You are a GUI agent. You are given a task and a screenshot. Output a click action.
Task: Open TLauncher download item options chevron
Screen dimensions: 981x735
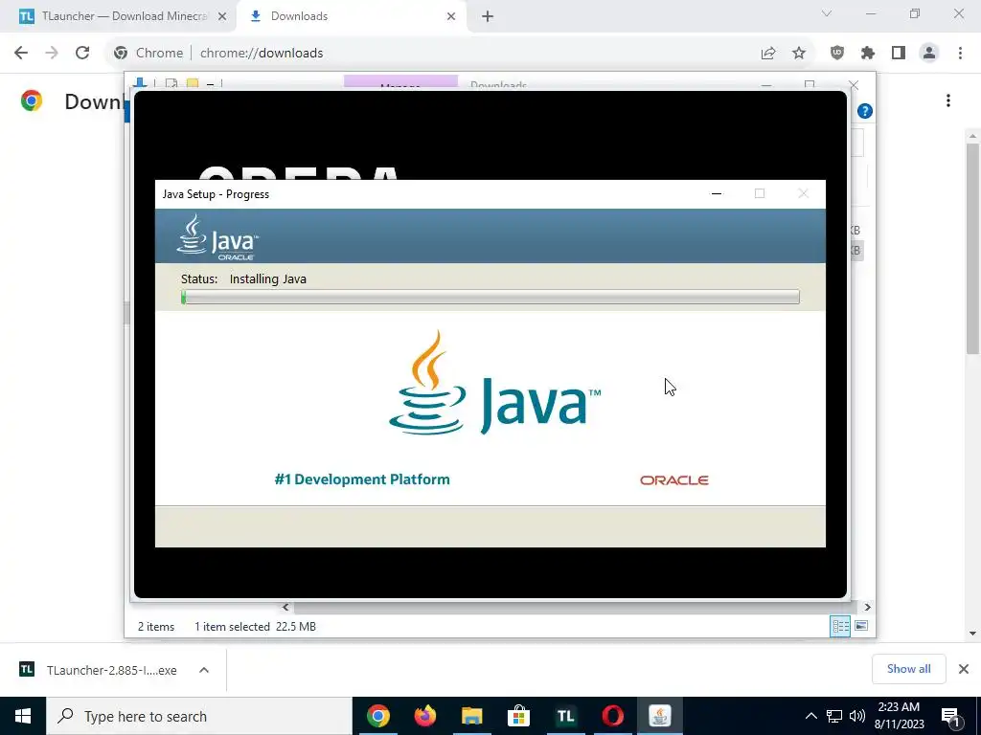coord(204,670)
